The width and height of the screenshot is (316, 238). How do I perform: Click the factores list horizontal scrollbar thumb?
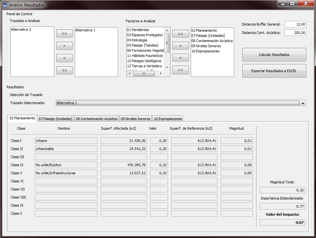click(x=144, y=73)
